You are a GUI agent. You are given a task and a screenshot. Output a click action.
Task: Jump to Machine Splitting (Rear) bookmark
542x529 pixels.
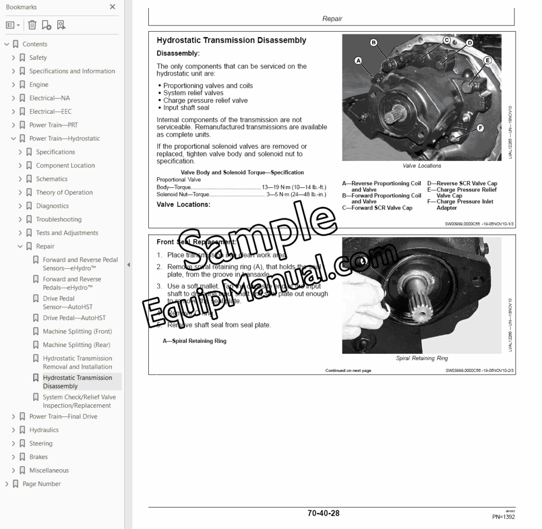77,345
